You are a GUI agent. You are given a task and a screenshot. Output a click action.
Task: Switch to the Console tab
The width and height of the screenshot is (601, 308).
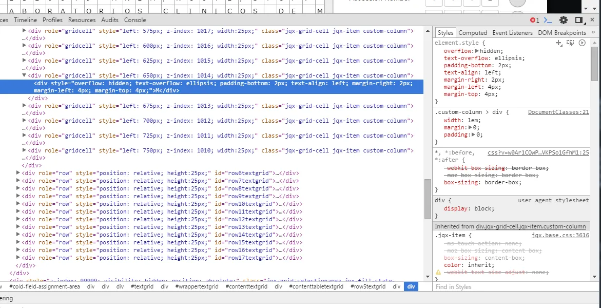[135, 20]
